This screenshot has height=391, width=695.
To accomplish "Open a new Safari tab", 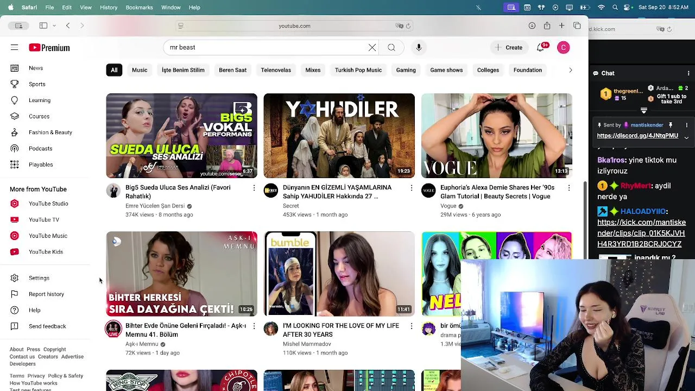I will pyautogui.click(x=561, y=26).
